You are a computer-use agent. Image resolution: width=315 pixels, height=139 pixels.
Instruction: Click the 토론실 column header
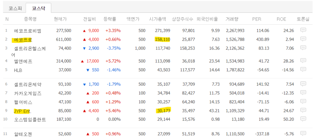pyautogui.click(x=303, y=19)
